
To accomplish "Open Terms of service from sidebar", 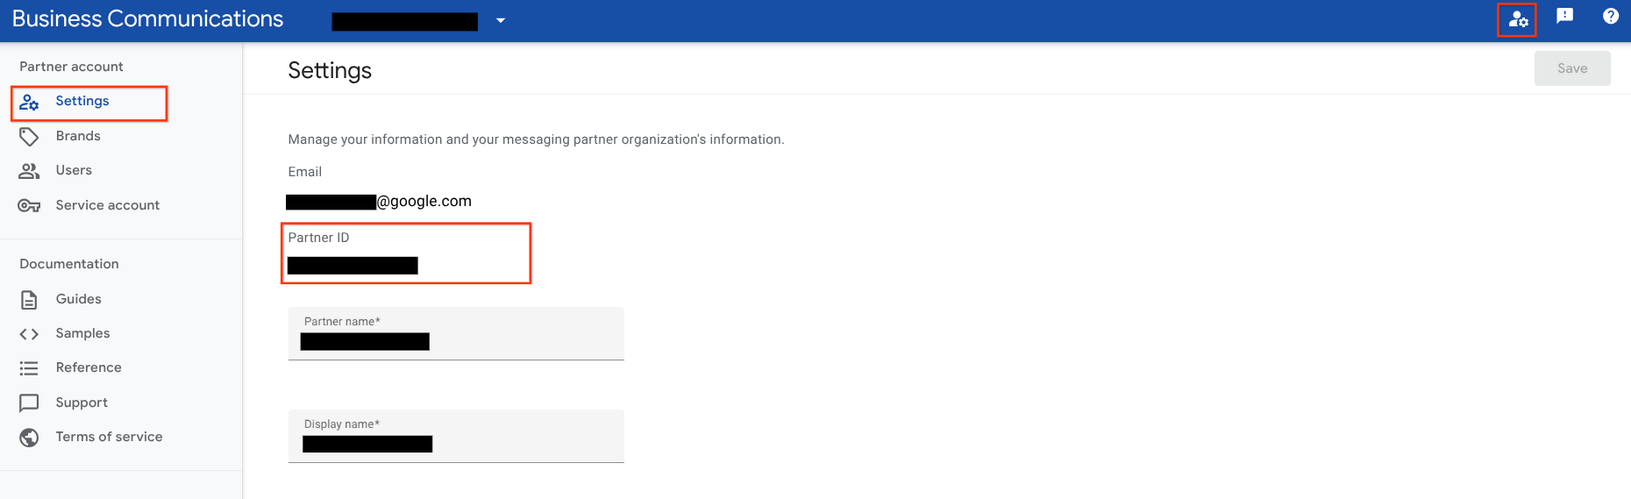I will pos(109,437).
